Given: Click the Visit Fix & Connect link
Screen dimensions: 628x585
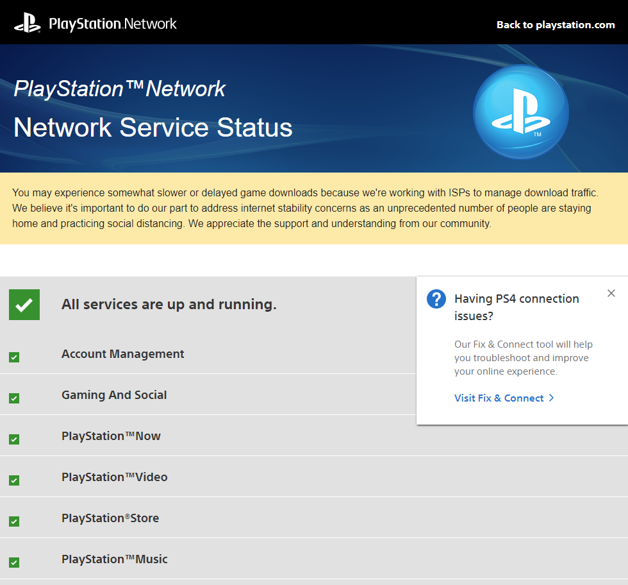Looking at the screenshot, I should coord(499,398).
